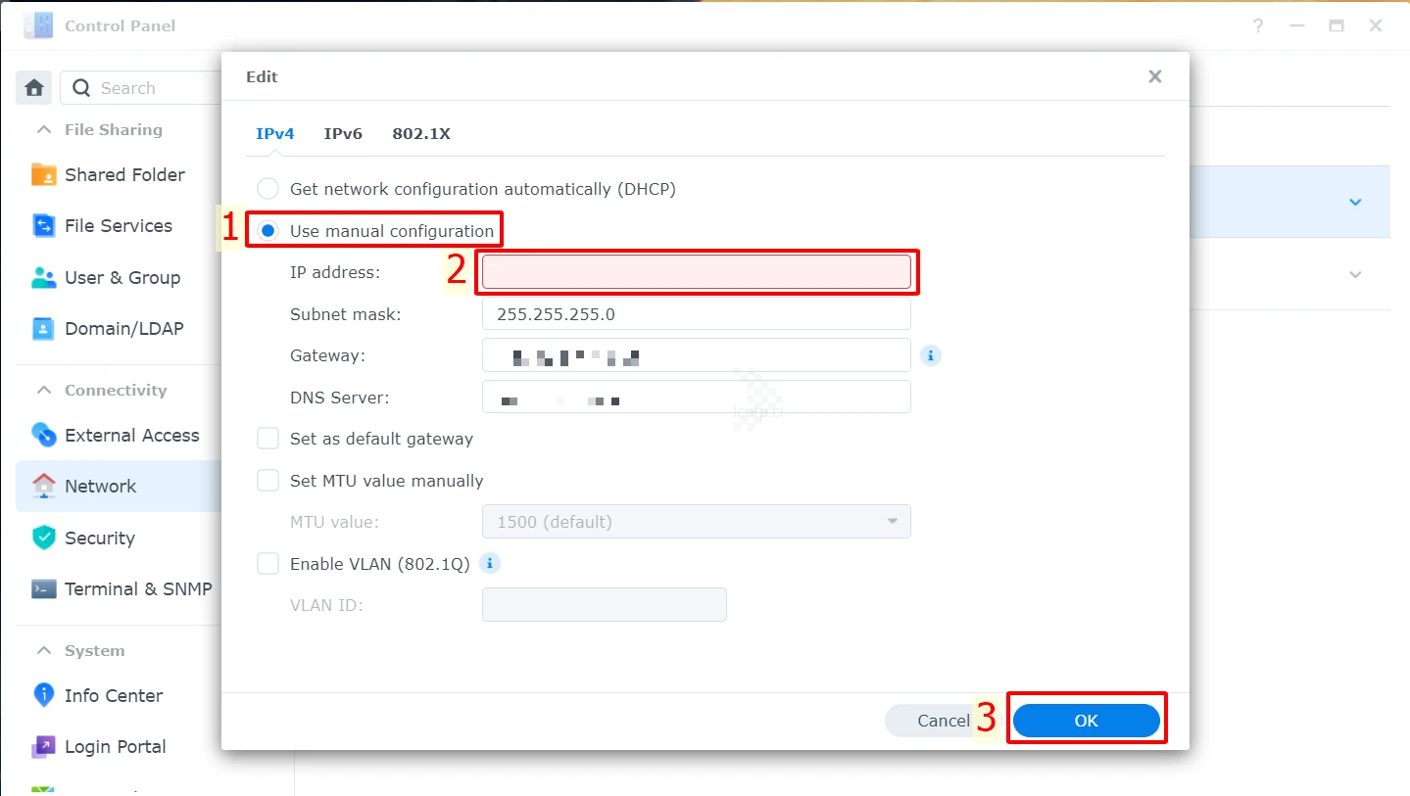Open Terminal & SNMP settings

[x=138, y=588]
